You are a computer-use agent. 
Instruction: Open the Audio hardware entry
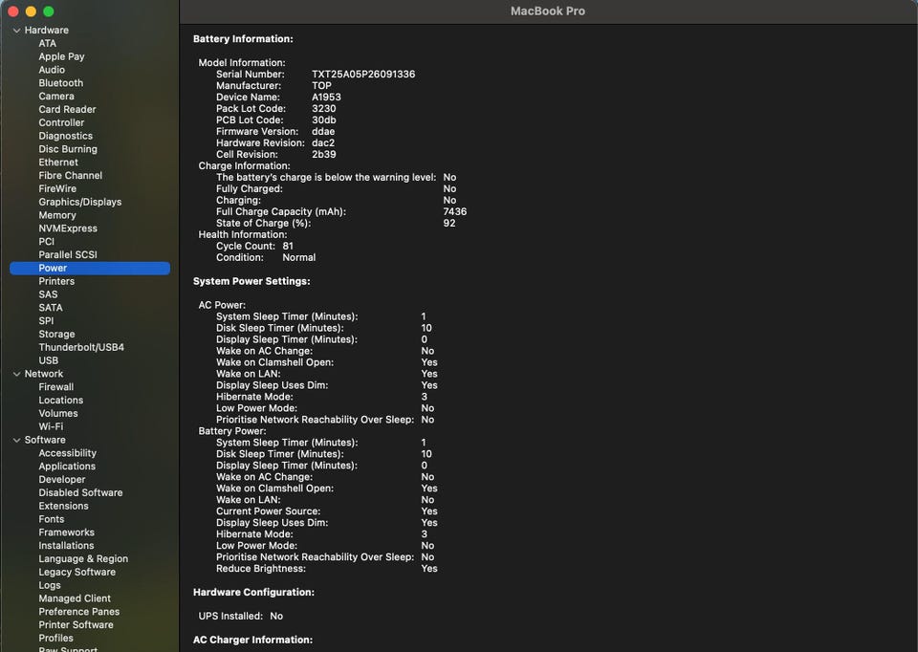tap(52, 70)
